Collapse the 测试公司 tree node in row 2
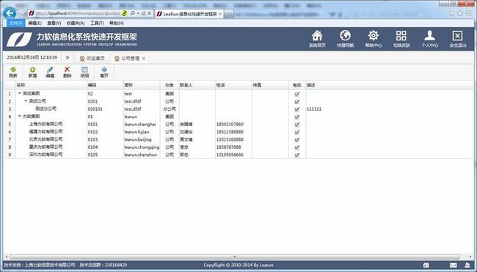Viewport: 477px width, 272px height. (x=26, y=101)
